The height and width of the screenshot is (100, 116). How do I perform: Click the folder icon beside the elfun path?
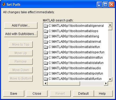46,47
